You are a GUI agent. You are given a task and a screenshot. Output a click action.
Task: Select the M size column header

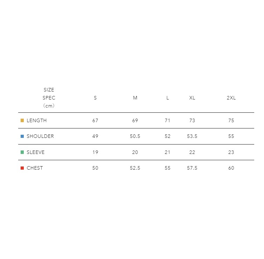coord(135,98)
